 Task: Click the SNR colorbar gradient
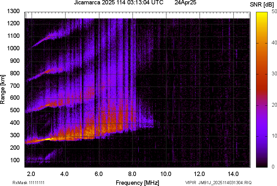click(262, 90)
